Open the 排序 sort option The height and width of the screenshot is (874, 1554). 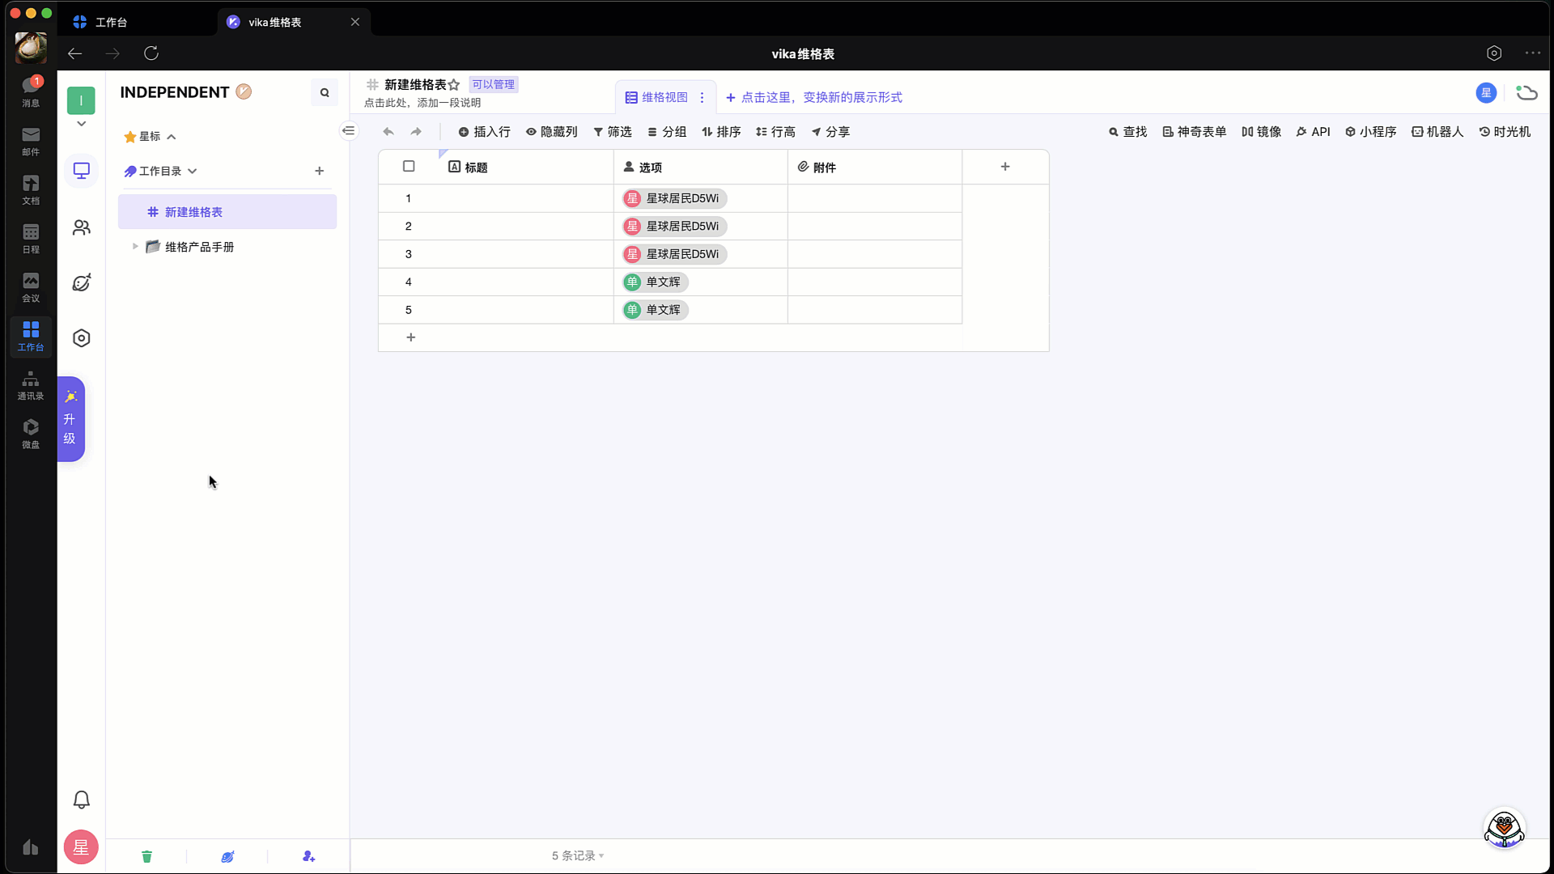[x=721, y=132]
